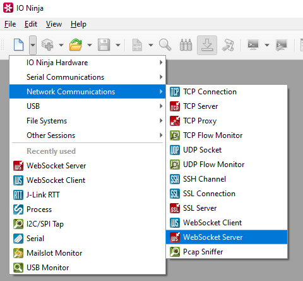Start a J-Link RTT session
The height and width of the screenshot is (281, 303).
(x=88, y=195)
